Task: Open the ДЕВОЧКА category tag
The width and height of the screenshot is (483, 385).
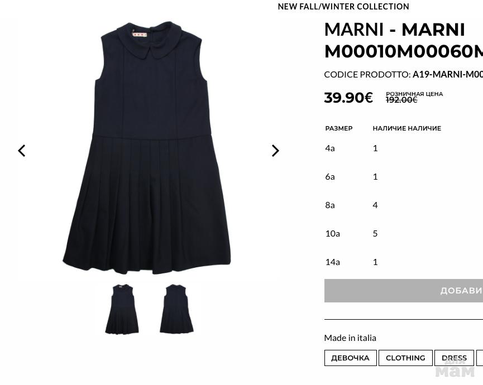Action: point(350,358)
